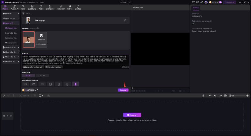Expand the Cambio de ro... section
This screenshot has width=251, height=136.
[11, 47]
